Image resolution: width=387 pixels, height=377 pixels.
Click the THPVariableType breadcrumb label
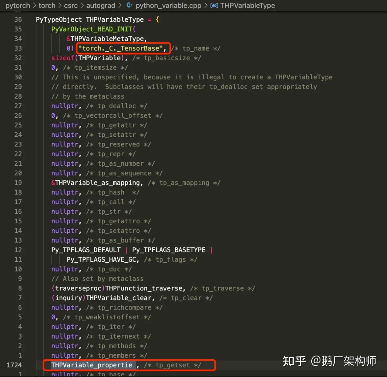[248, 5]
